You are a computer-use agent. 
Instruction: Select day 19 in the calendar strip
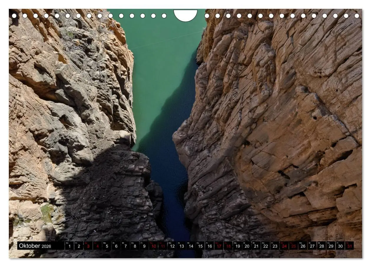tap(238, 246)
